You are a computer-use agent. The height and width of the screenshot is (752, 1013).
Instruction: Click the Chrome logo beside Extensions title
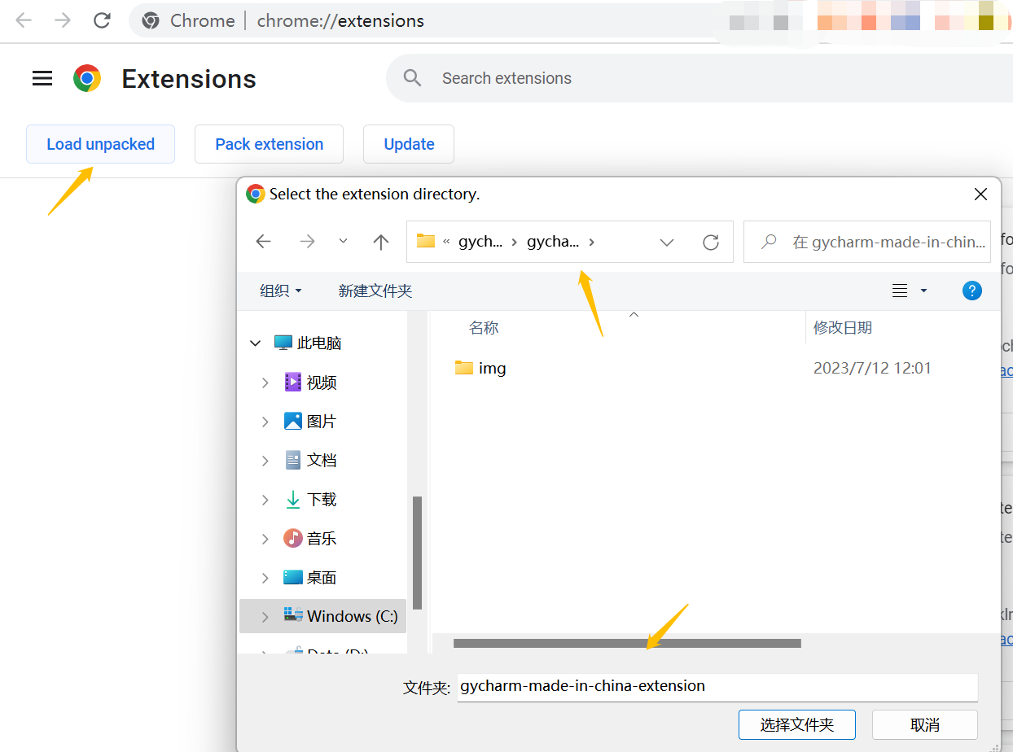(87, 78)
